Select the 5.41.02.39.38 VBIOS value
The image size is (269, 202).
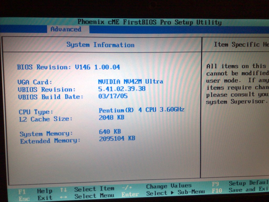pyautogui.click(x=122, y=89)
